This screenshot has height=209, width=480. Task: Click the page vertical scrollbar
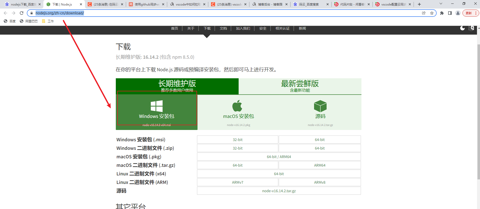pos(478,112)
